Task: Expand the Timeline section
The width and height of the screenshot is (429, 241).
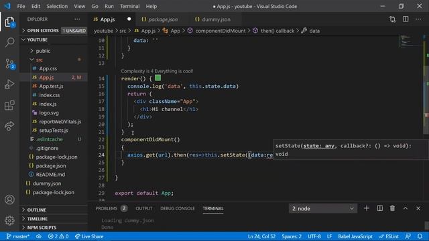Action: (54, 219)
